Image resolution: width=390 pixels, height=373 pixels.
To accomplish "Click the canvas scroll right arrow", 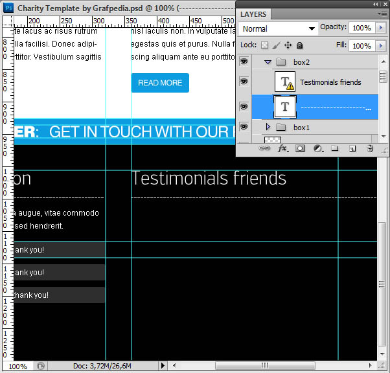I will 370,365.
